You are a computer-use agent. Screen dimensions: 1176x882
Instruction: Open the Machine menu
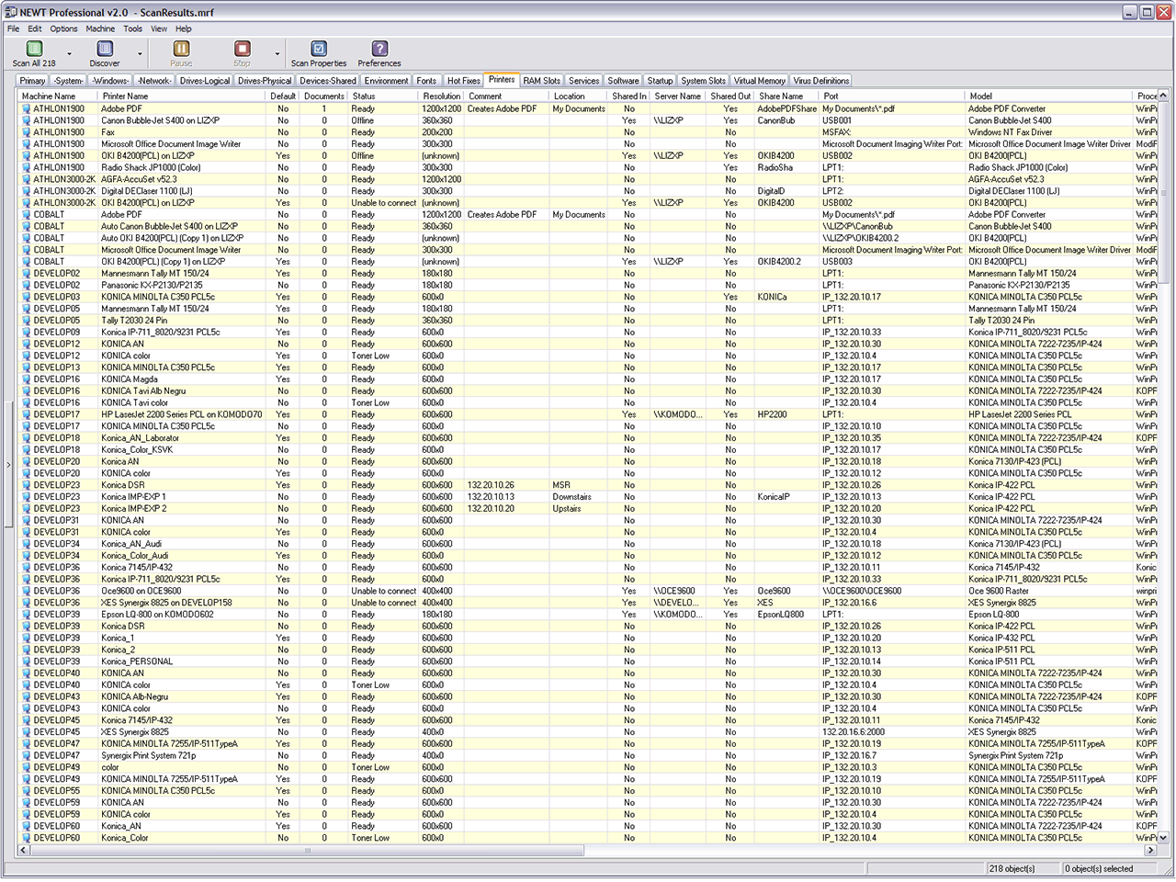coord(100,28)
